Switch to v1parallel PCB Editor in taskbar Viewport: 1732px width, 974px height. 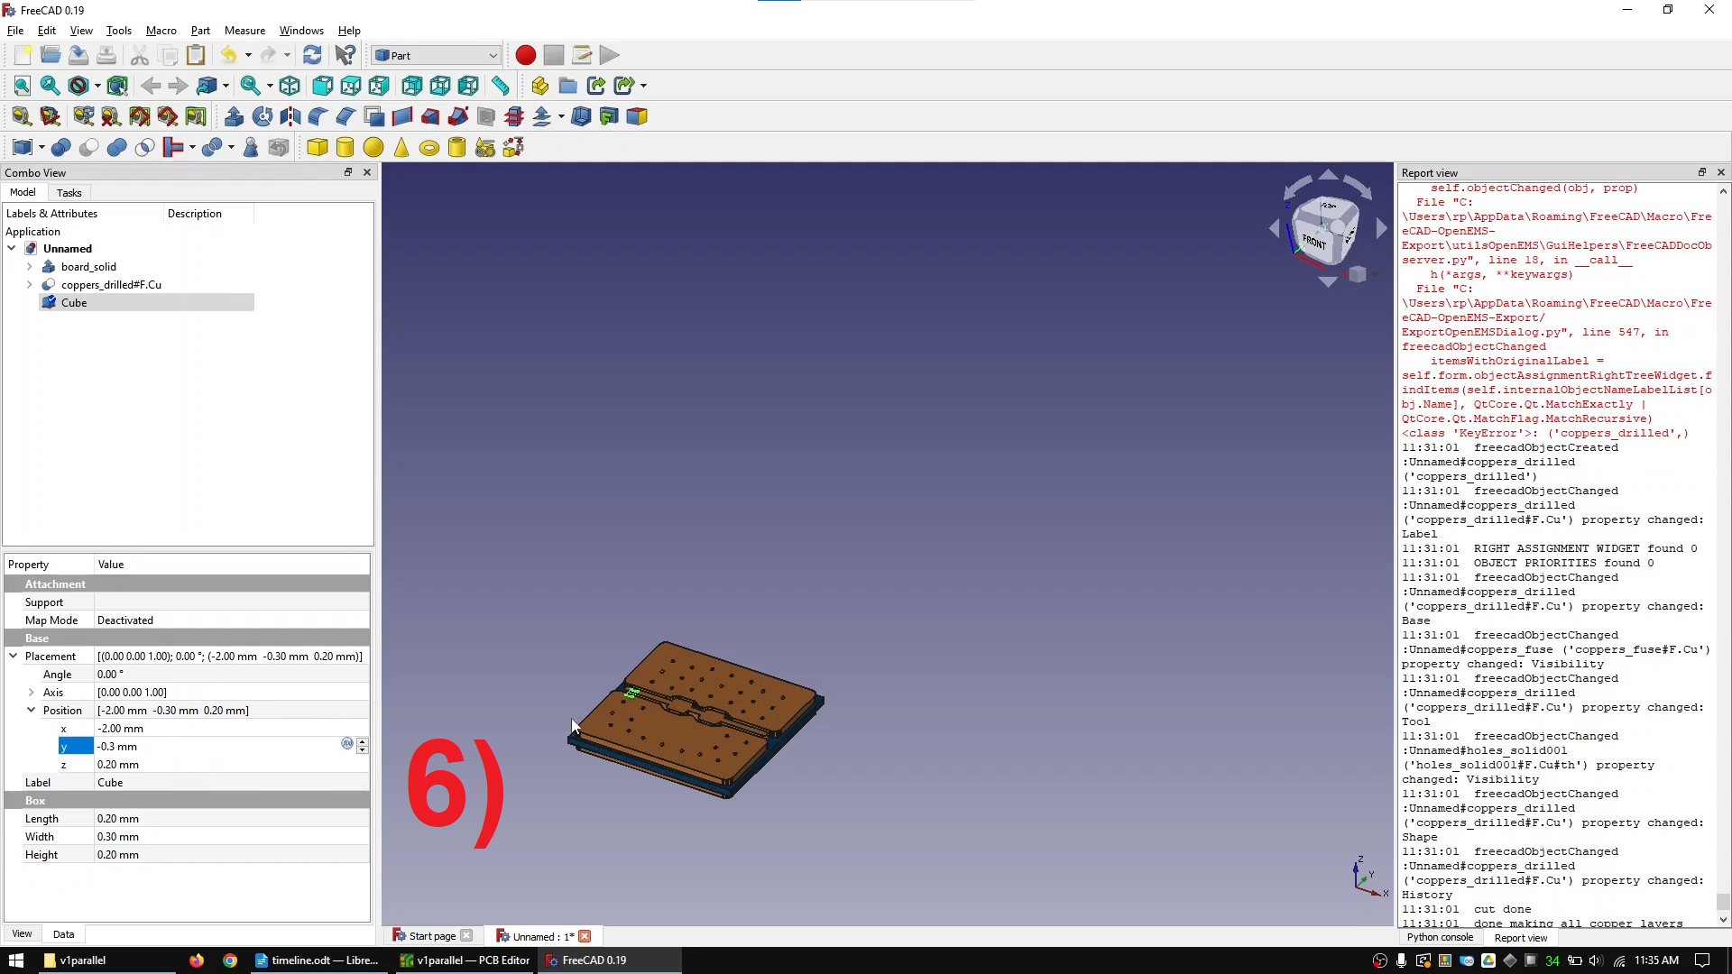tap(465, 960)
